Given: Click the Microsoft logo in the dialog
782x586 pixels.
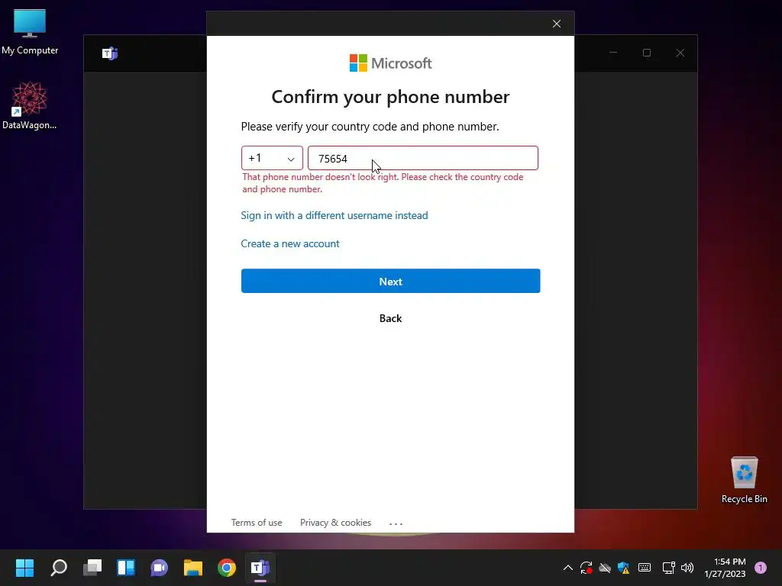Looking at the screenshot, I should tap(390, 63).
